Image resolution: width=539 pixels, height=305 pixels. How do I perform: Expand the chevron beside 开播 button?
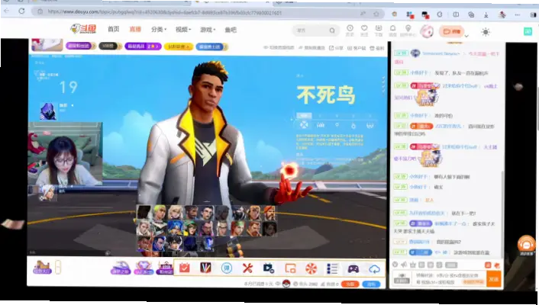coord(466,36)
